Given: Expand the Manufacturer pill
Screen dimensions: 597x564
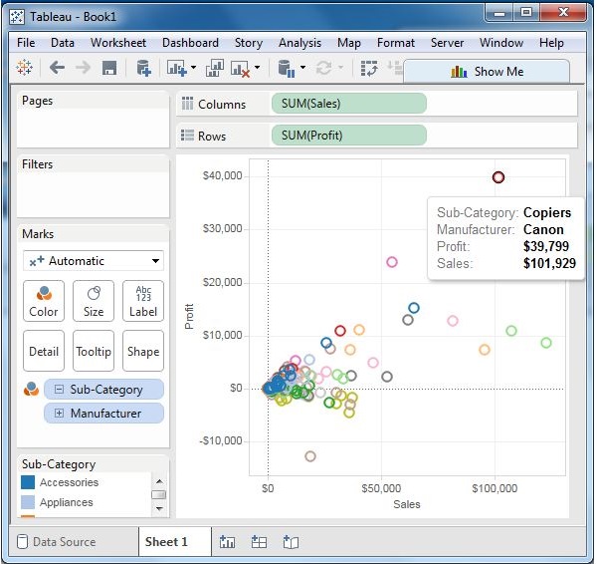Looking at the screenshot, I should 60,414.
